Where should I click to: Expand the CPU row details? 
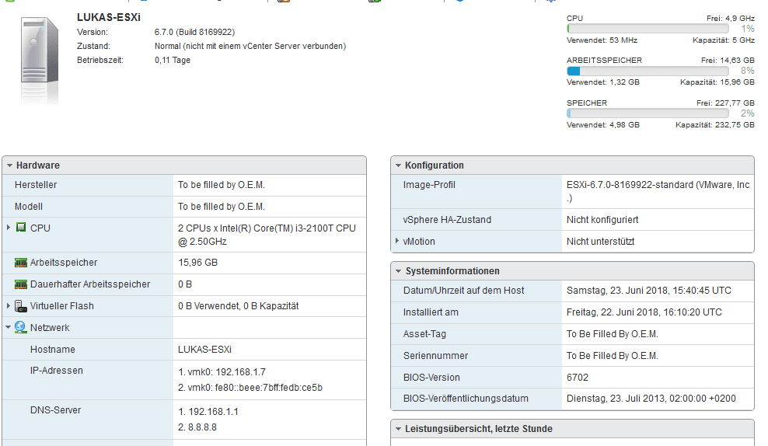click(9, 228)
